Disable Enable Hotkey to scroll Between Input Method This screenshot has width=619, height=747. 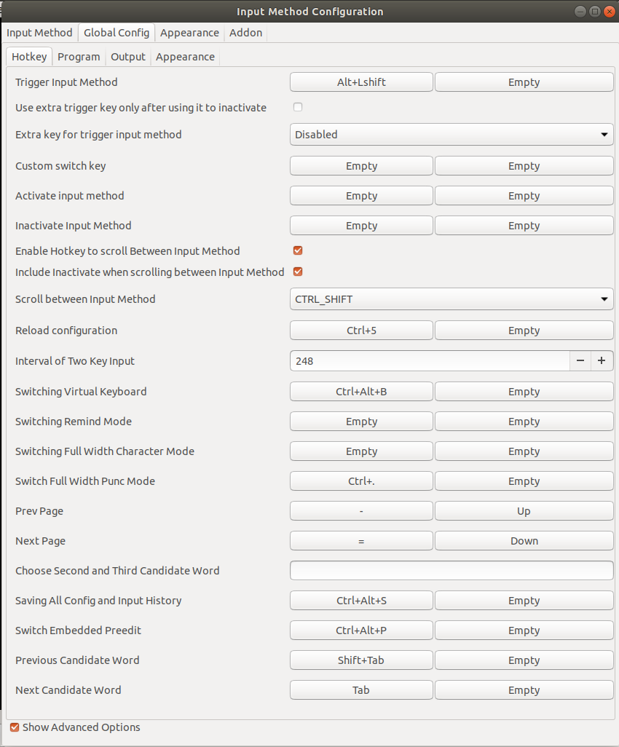tap(298, 250)
